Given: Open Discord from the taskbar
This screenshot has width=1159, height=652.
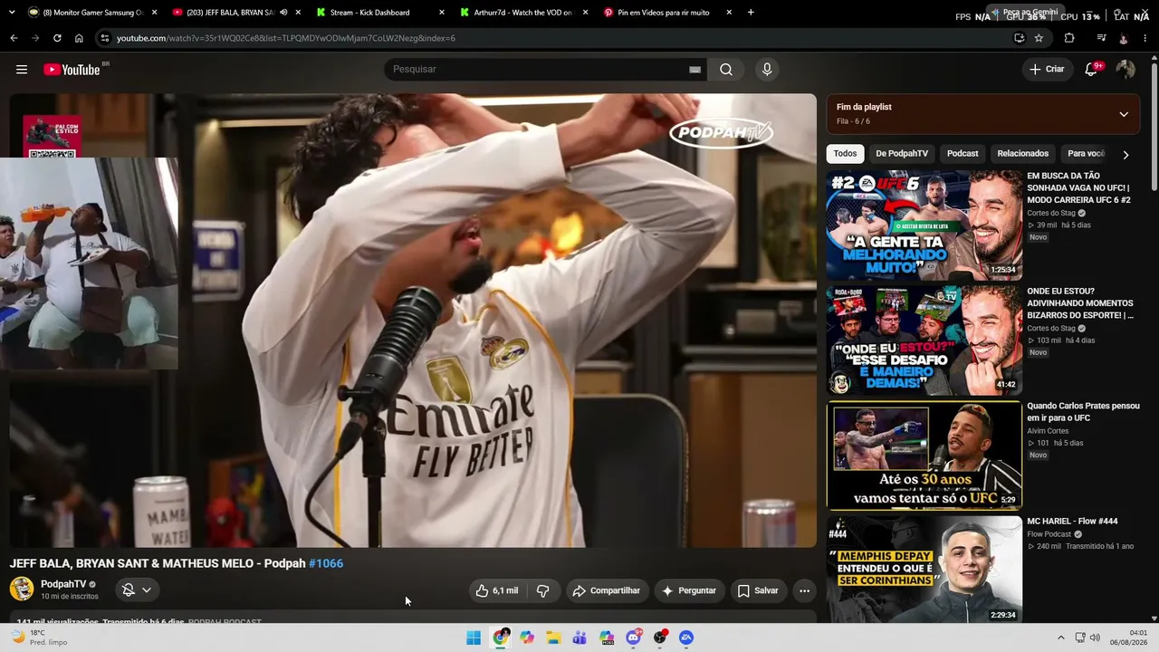Looking at the screenshot, I should coord(633,638).
